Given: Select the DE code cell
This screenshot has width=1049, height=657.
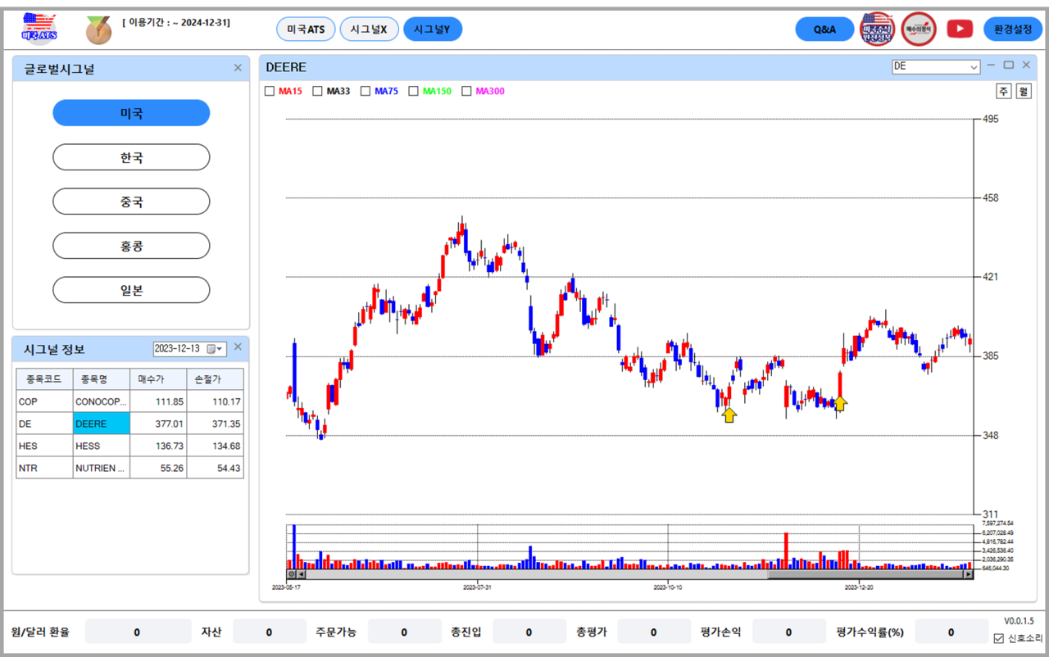Looking at the screenshot, I should (44, 424).
